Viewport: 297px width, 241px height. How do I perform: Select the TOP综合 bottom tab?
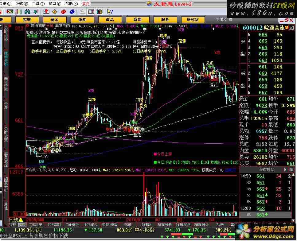(91, 224)
